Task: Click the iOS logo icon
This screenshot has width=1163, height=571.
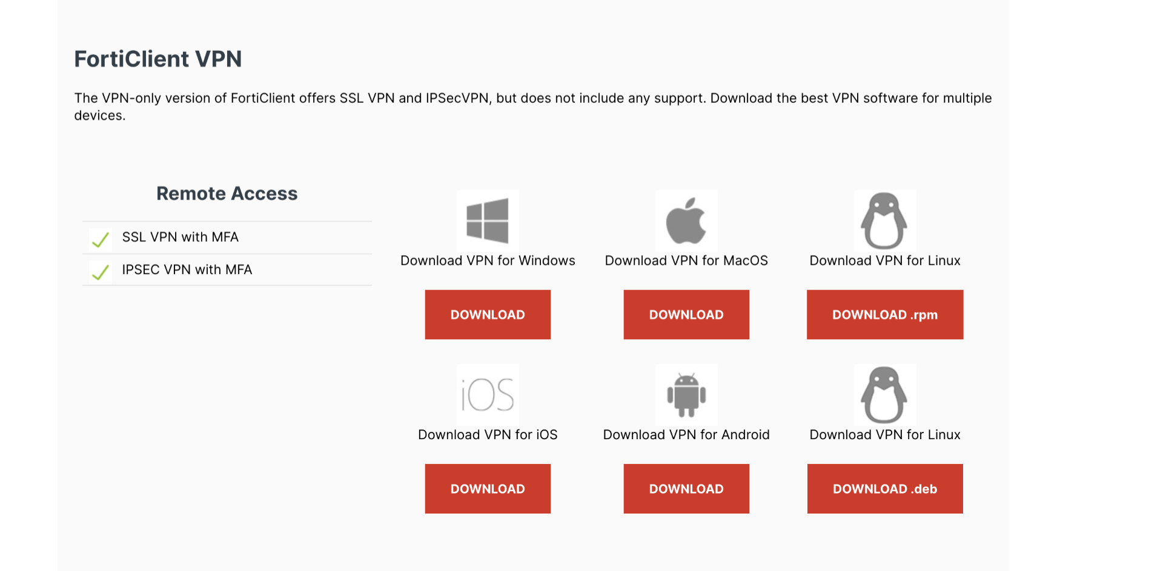Action: coord(488,395)
